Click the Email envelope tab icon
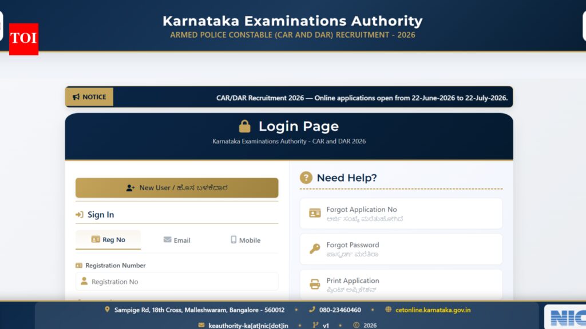586x329 pixels. (168, 239)
